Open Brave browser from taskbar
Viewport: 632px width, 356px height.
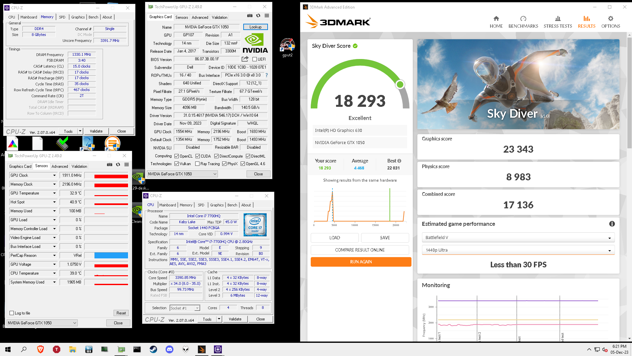click(x=40, y=349)
